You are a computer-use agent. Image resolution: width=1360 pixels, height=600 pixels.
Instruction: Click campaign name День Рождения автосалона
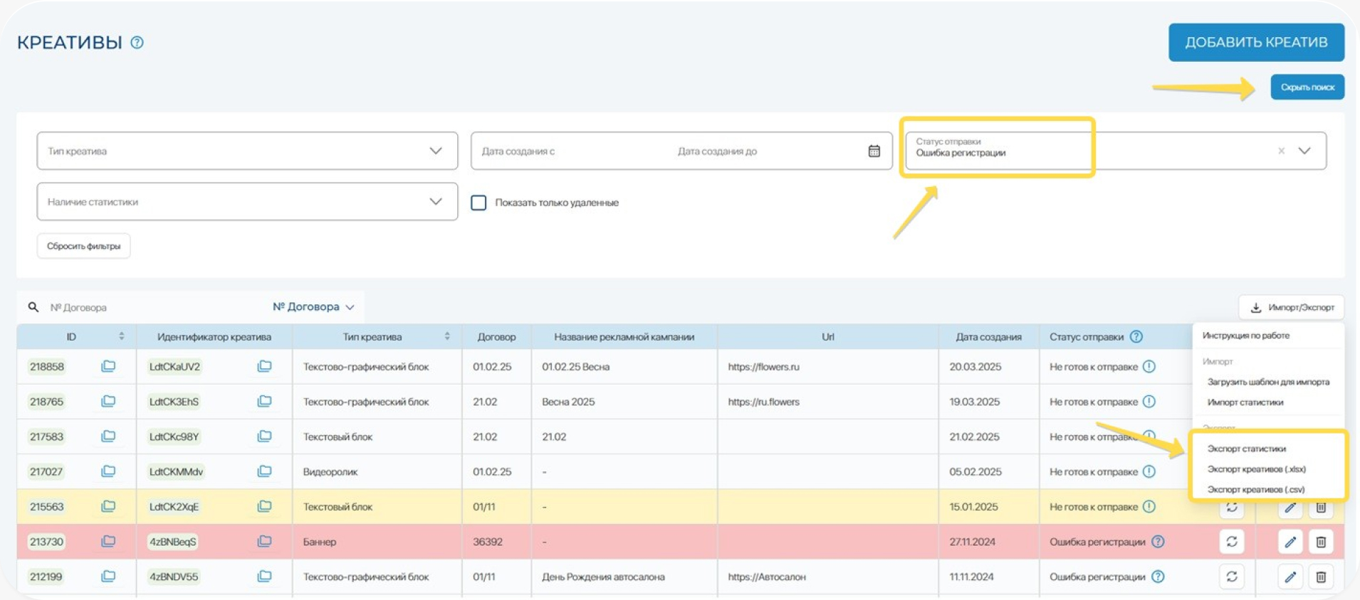pos(603,577)
